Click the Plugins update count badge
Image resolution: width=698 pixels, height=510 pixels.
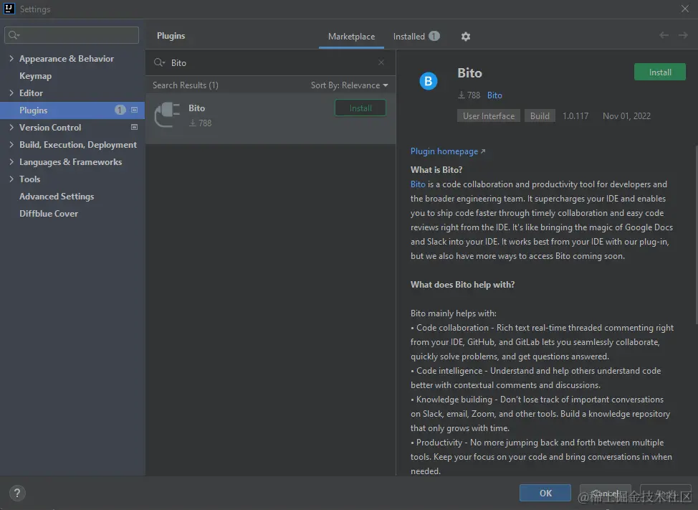[x=120, y=110]
